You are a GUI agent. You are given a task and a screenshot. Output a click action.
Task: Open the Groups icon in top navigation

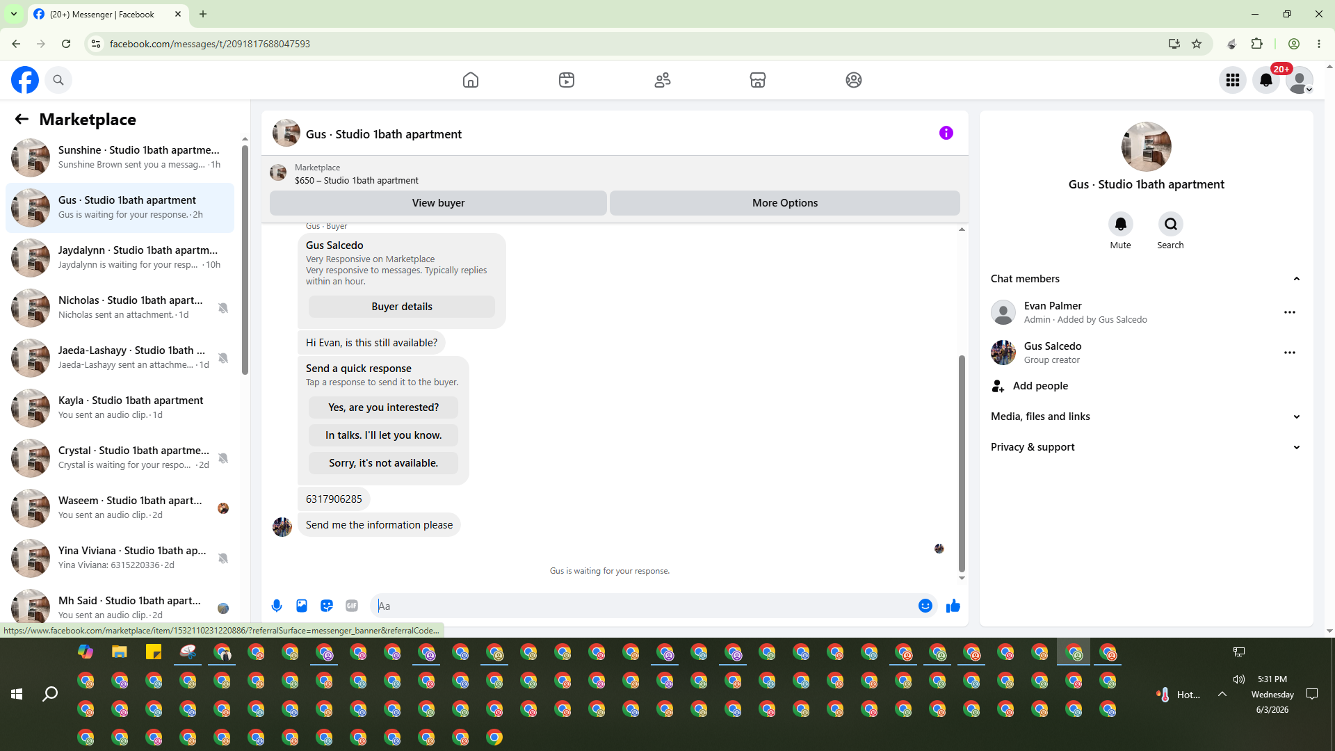click(854, 80)
